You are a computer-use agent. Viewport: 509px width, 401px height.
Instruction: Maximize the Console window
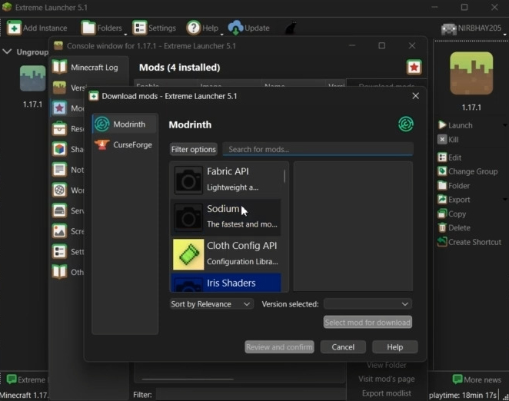tap(381, 46)
